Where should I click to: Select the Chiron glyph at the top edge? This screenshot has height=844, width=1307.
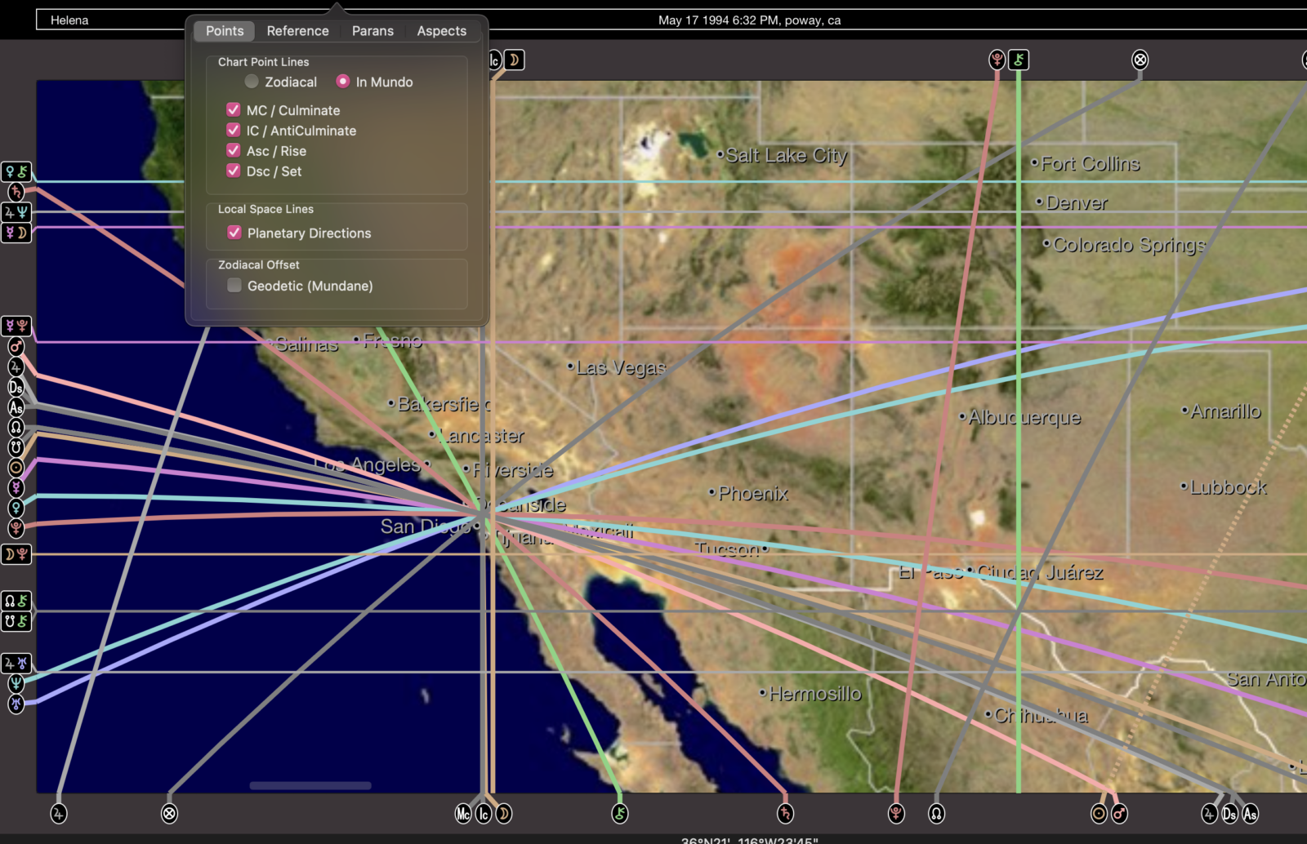click(x=1019, y=59)
